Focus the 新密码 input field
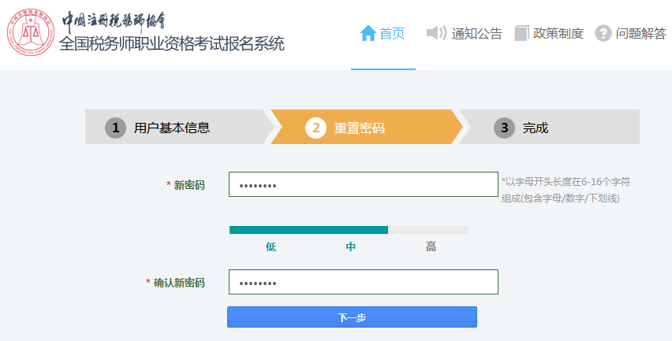 (363, 184)
